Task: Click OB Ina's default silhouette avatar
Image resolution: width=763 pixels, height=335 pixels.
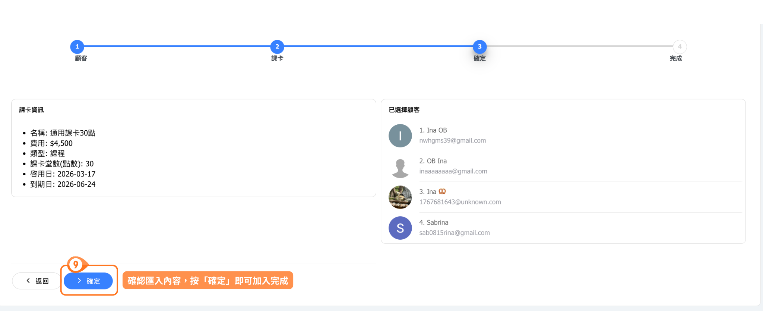Action: coord(400,167)
